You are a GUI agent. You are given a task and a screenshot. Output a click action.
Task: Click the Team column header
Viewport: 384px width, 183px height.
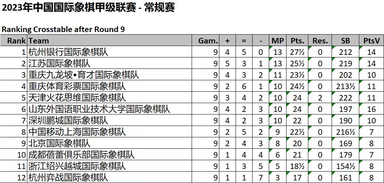39,41
